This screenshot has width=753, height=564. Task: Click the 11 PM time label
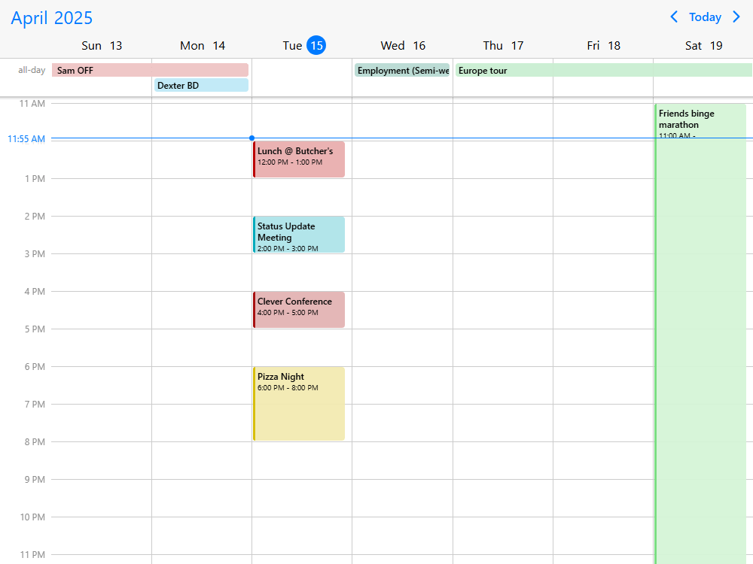click(x=32, y=554)
